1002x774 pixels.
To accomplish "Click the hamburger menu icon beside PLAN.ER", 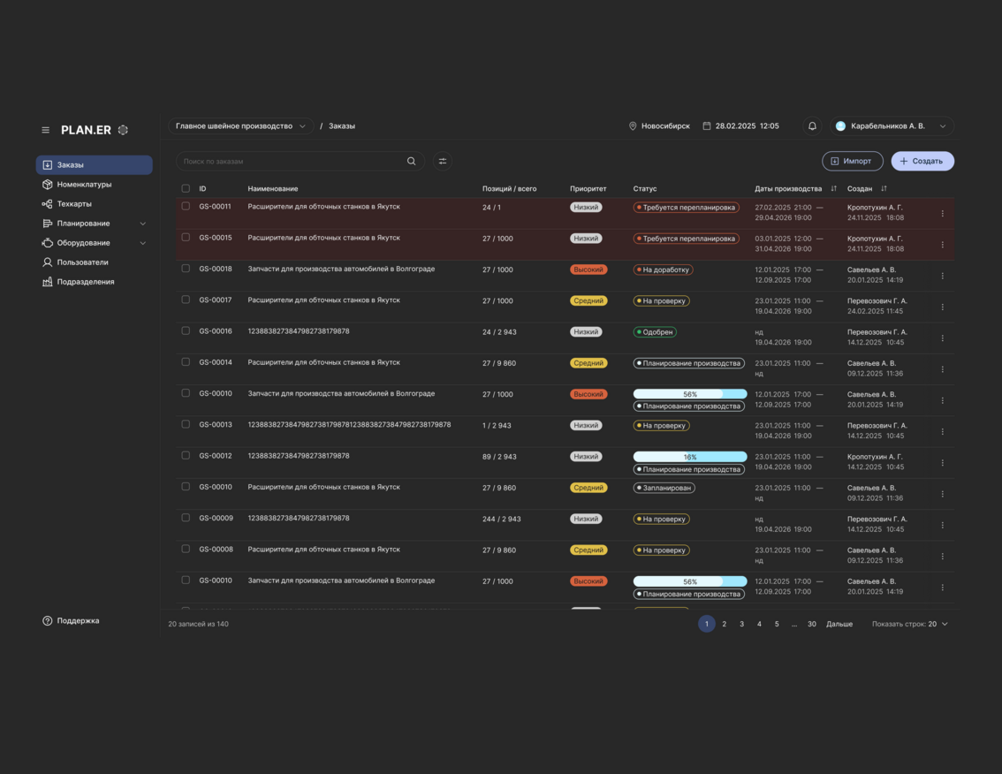I will click(46, 130).
